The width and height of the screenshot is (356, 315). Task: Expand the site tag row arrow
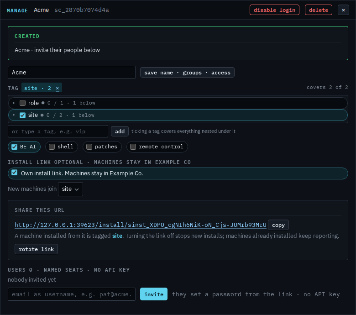pos(14,115)
